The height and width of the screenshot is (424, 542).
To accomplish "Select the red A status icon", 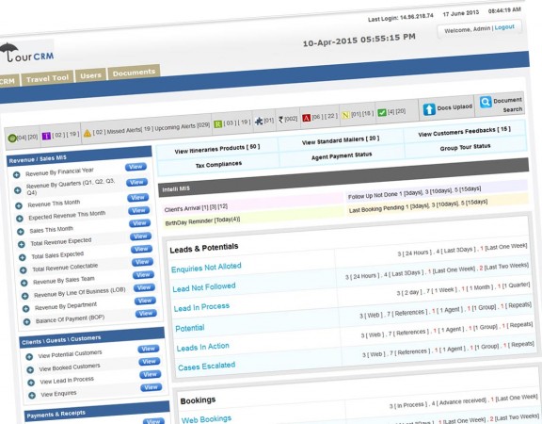I will coord(306,118).
